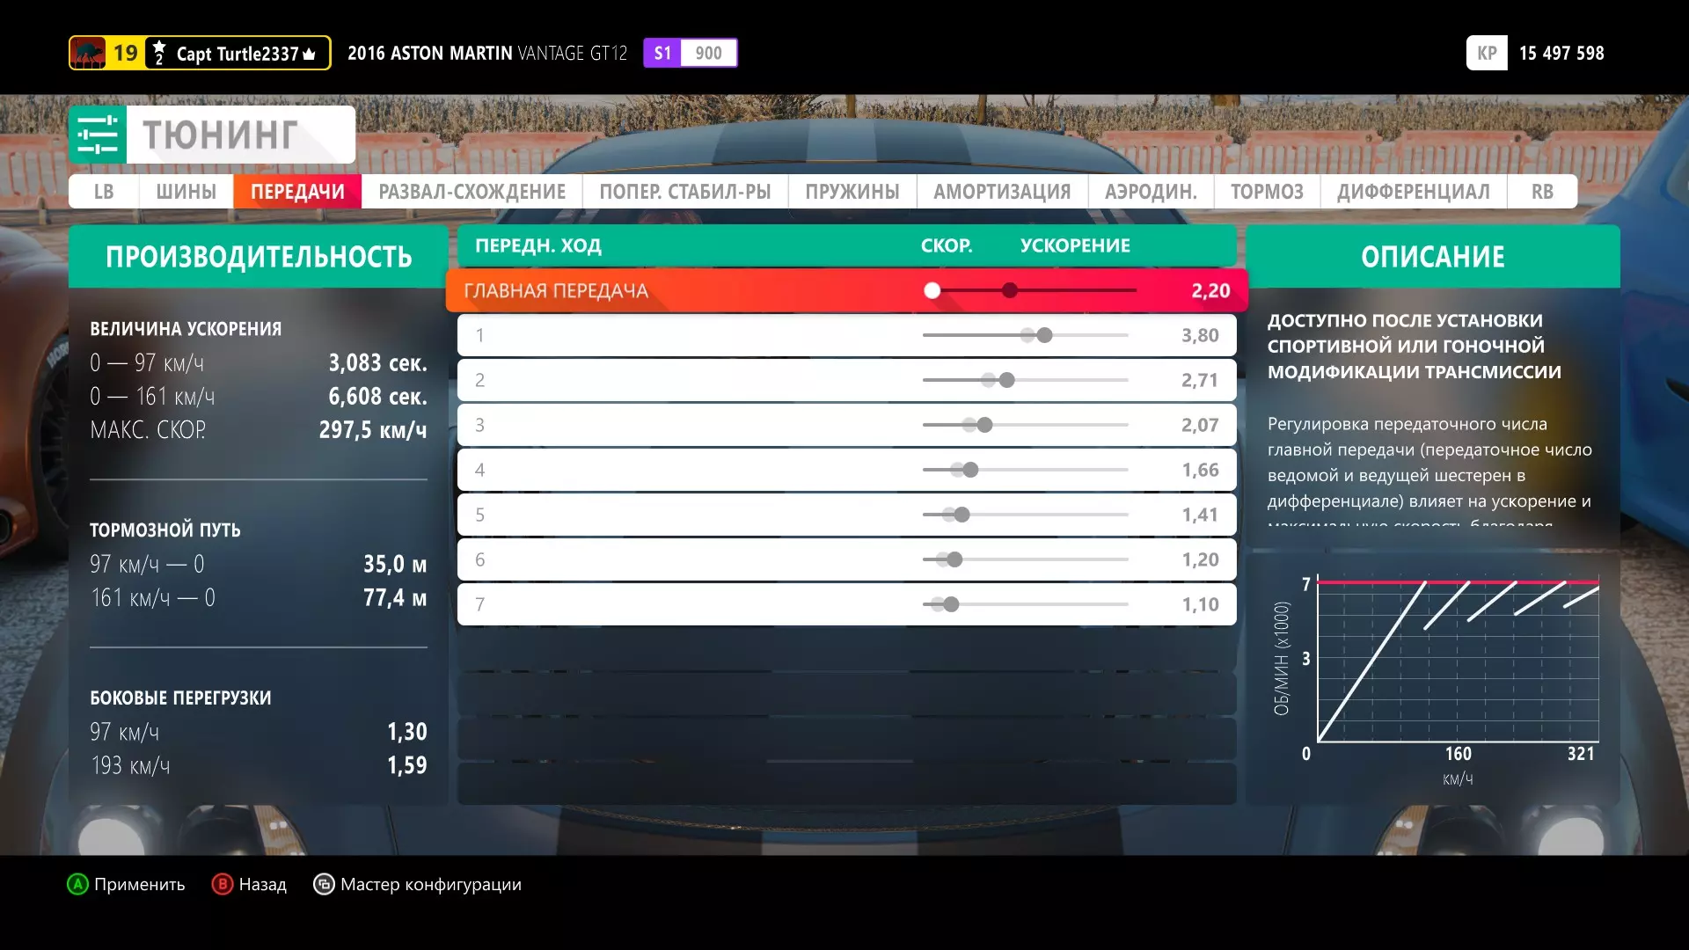Click the Мастер конфигурации view icon

coord(324,884)
